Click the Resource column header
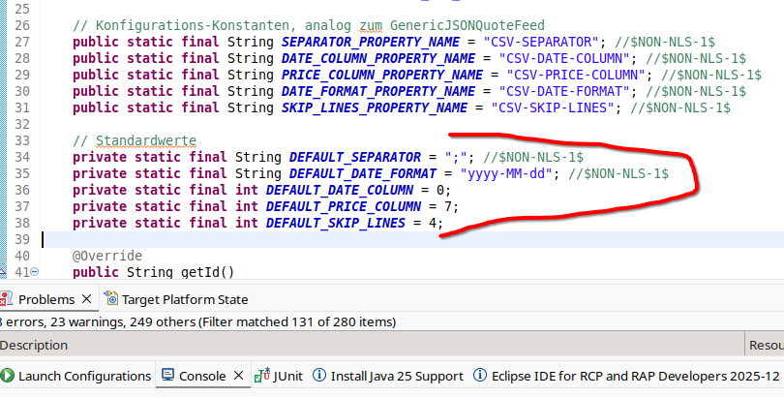The image size is (784, 397). (765, 346)
